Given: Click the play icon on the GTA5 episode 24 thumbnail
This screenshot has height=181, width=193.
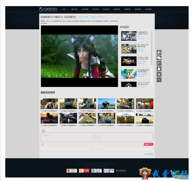Looking at the screenshot, I should [42, 122].
